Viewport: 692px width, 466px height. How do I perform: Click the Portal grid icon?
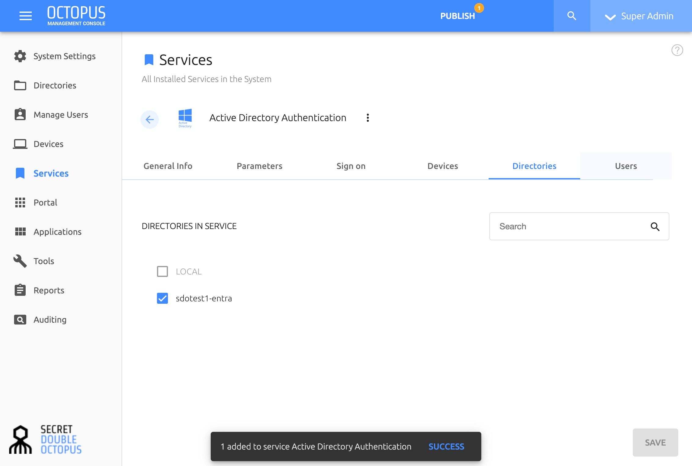point(20,203)
